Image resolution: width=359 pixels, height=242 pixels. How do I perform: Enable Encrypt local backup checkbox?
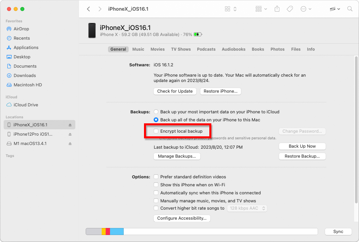(156, 131)
